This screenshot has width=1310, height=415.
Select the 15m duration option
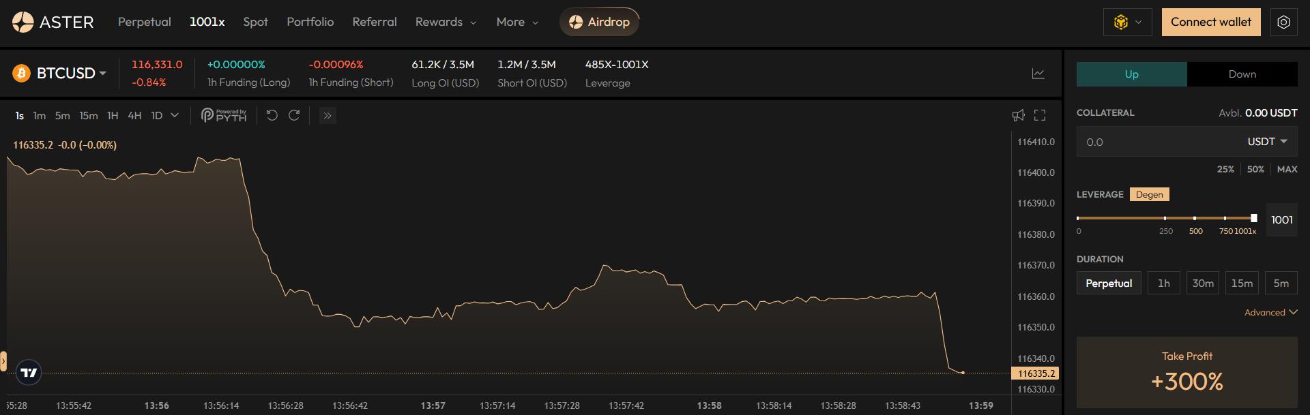(1241, 283)
